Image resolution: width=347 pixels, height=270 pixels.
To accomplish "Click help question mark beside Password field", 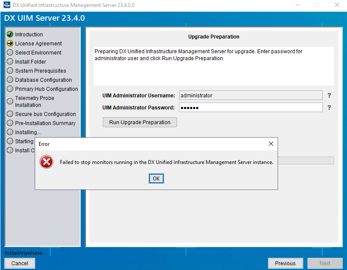I will (x=329, y=107).
